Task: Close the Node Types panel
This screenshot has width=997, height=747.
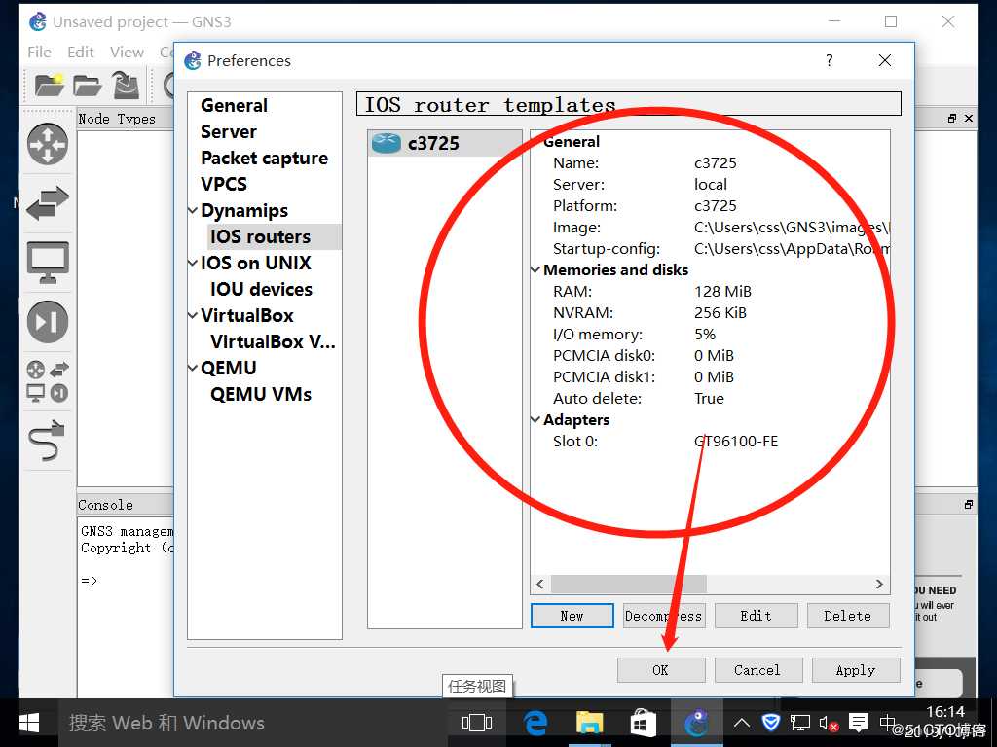Action: pos(969,118)
